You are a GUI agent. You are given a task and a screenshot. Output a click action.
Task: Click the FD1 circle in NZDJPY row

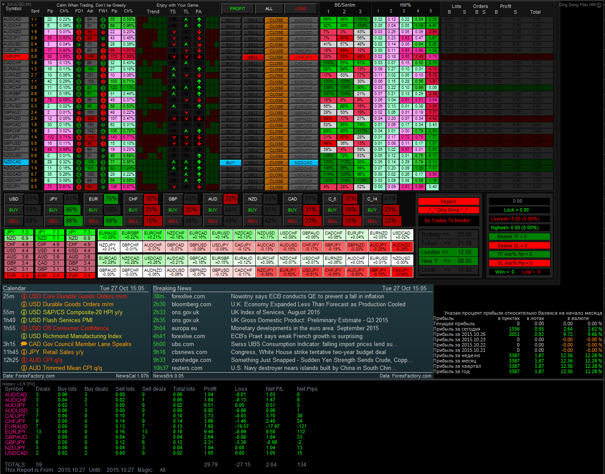(x=78, y=150)
